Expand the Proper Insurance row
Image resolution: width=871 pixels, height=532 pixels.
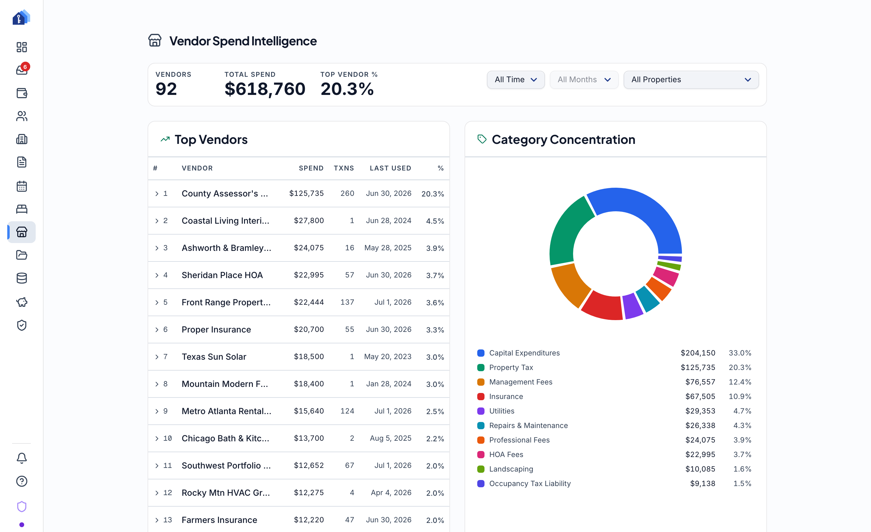[157, 329]
